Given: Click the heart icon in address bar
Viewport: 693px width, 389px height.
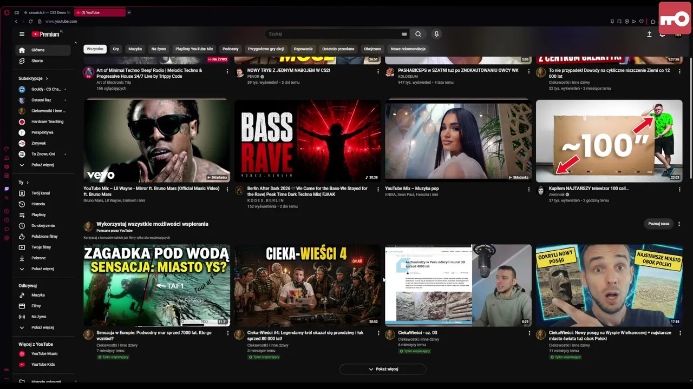Looking at the screenshot, I should (642, 22).
